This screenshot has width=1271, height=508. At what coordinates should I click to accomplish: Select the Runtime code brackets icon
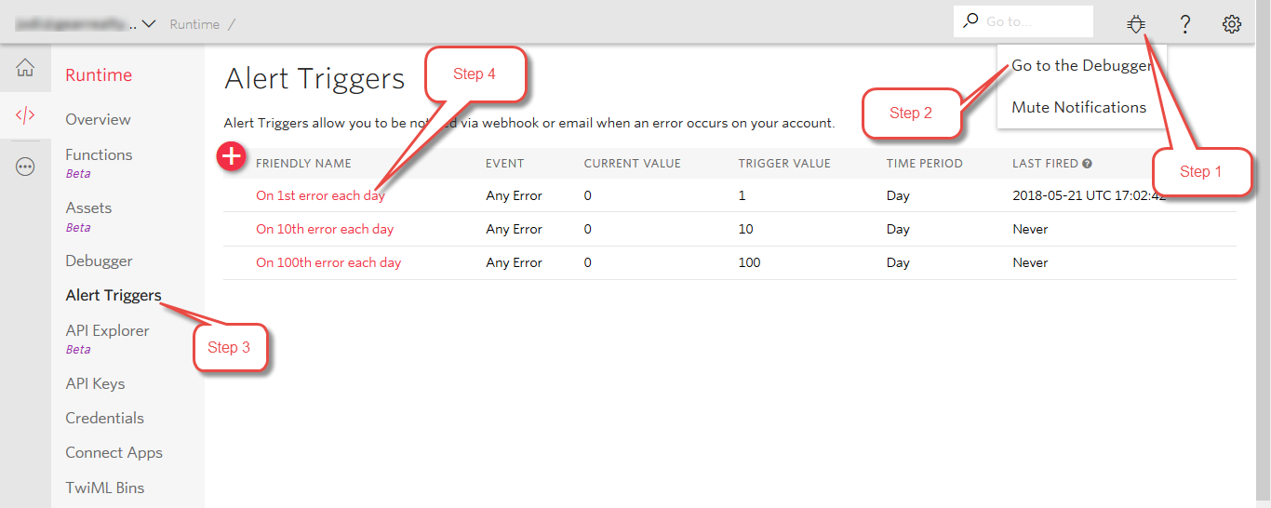pos(25,115)
